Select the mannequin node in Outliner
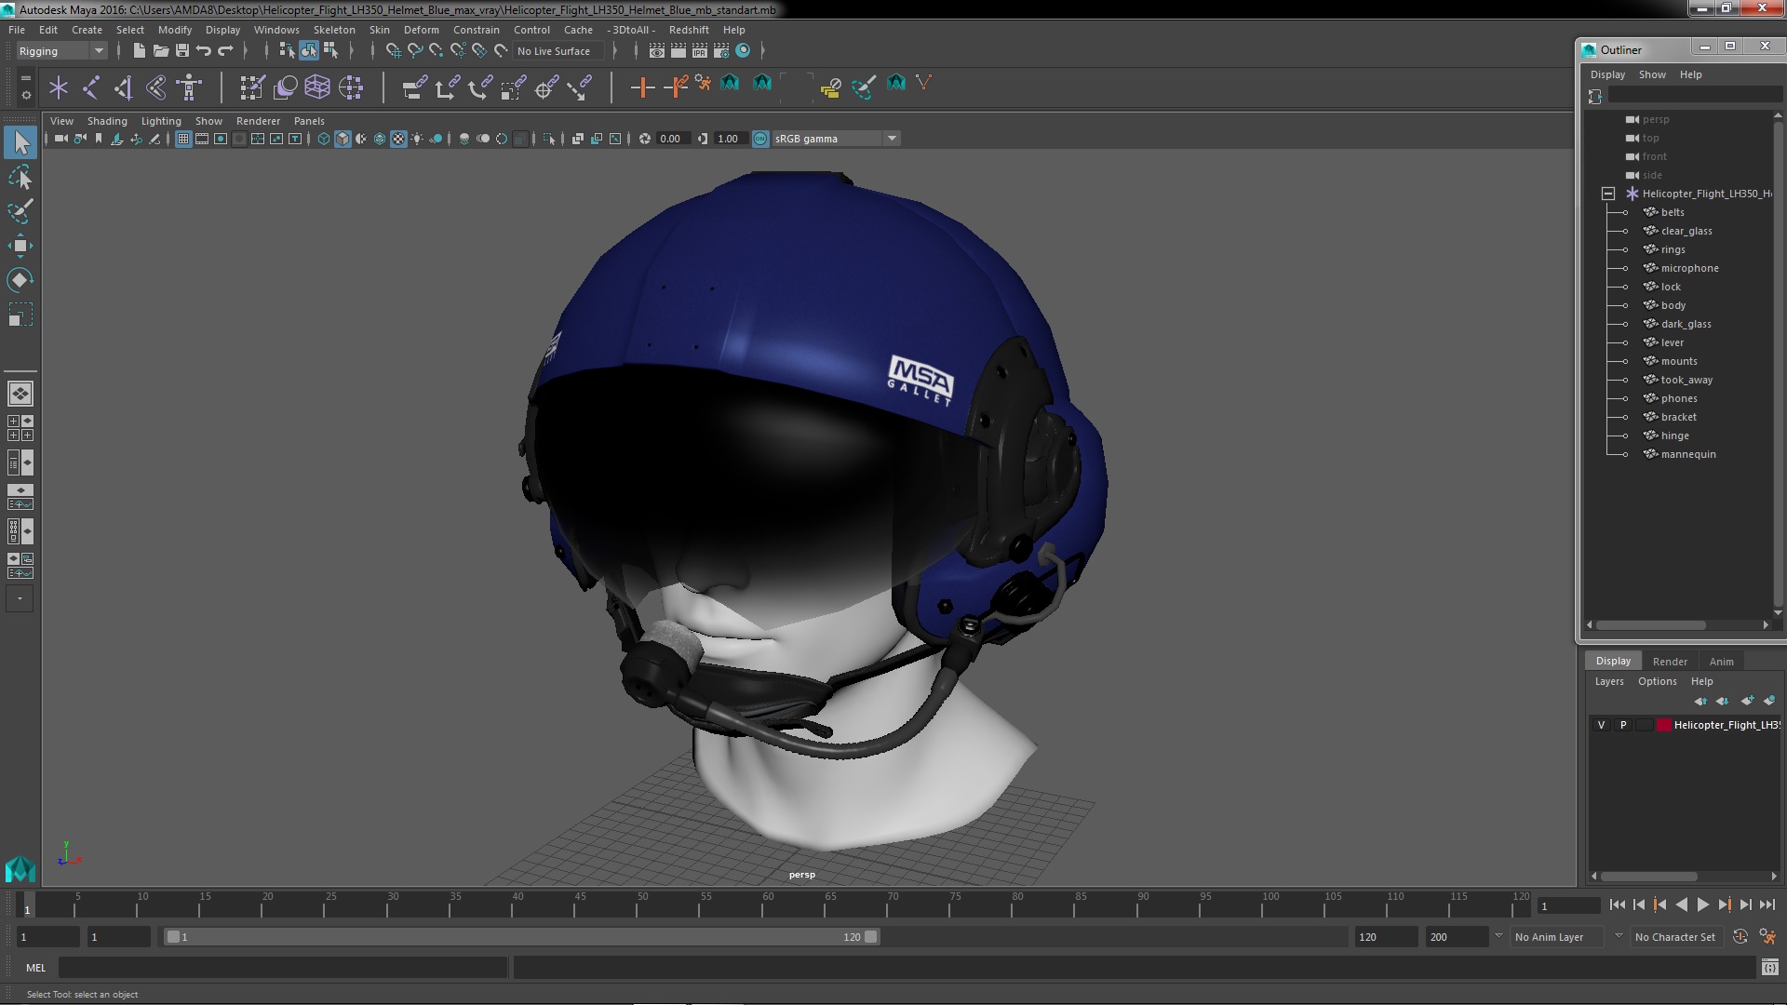The width and height of the screenshot is (1787, 1005). 1688,454
